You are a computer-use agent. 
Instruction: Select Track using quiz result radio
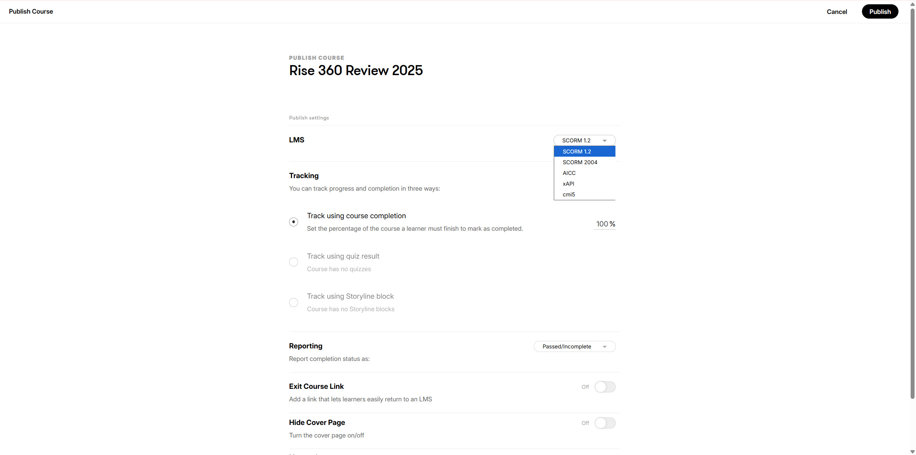tap(293, 262)
